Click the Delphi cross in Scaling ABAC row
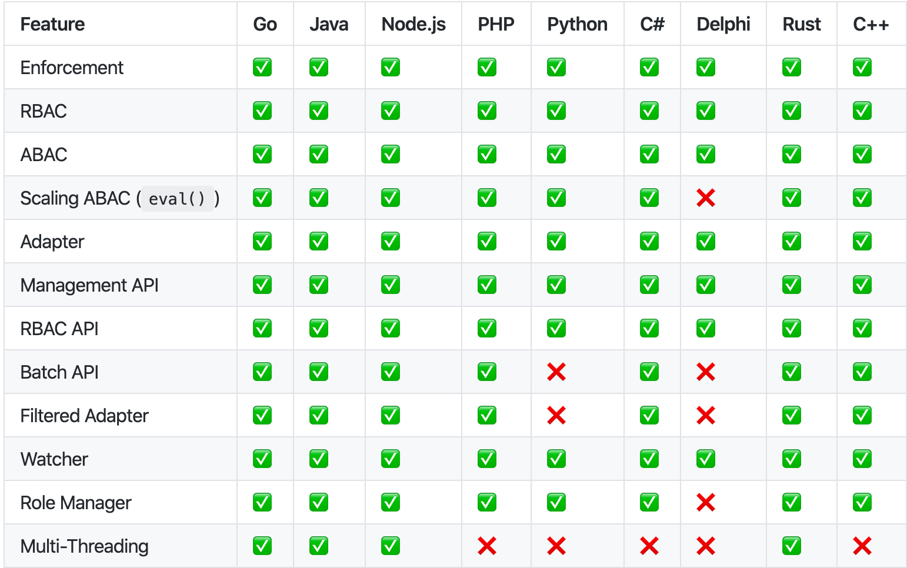The height and width of the screenshot is (568, 907). (x=705, y=198)
